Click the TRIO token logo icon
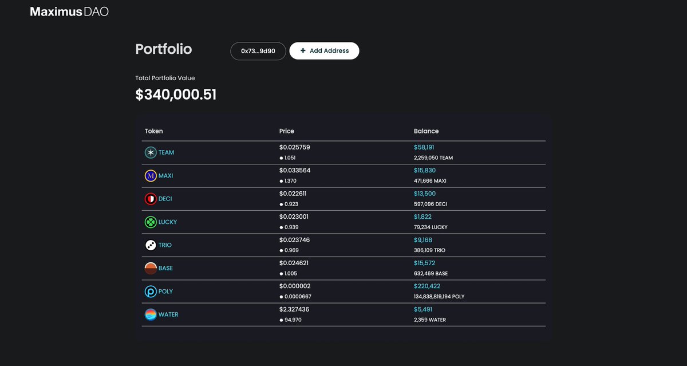 [149, 245]
